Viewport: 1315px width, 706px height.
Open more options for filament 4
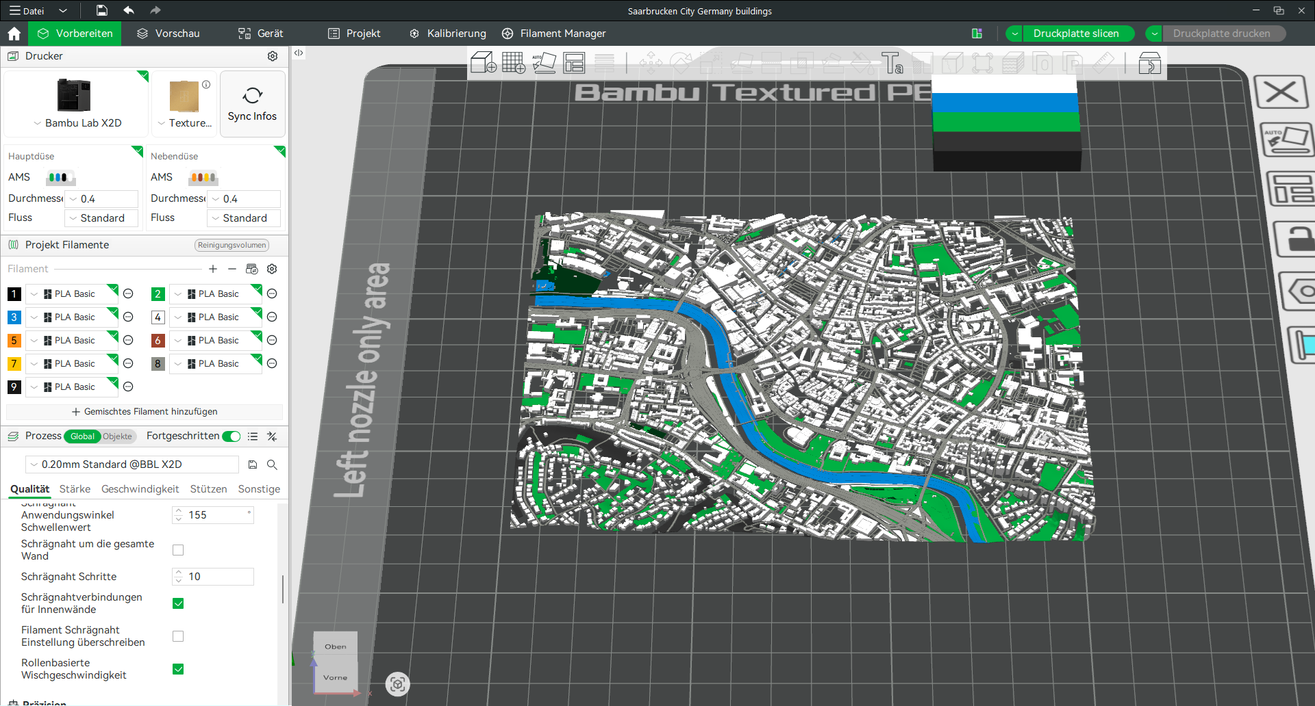tap(272, 317)
